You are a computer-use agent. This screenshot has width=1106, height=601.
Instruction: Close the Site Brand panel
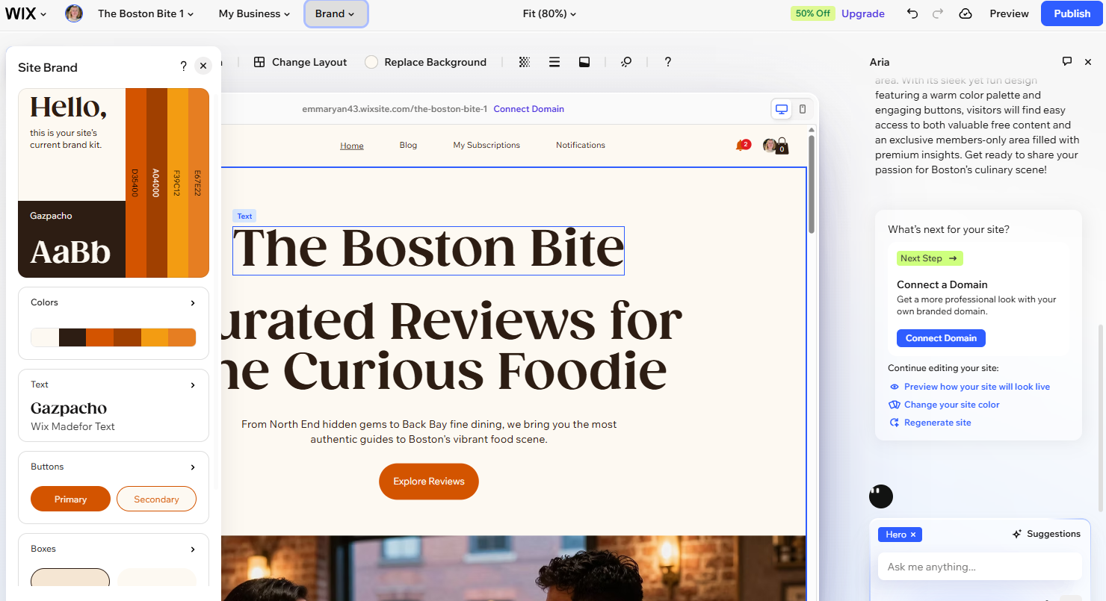[x=203, y=66]
